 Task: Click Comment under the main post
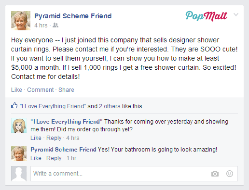[41, 90]
